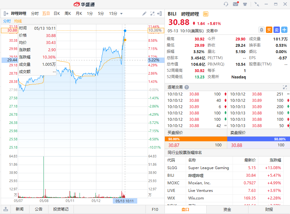
Task: Open the 公告 announcements tab
Action: (38, 209)
